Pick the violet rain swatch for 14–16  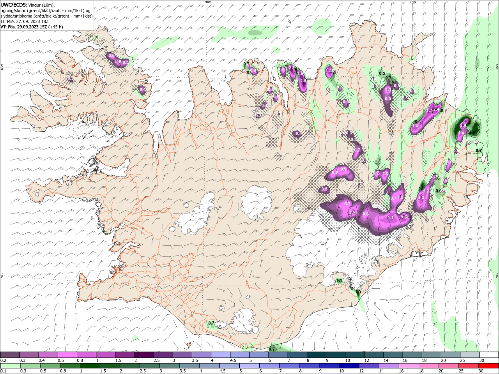point(388,366)
